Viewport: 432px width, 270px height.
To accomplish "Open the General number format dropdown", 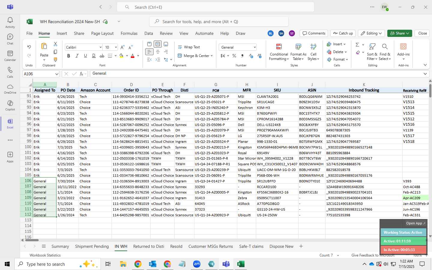I will pos(255,47).
